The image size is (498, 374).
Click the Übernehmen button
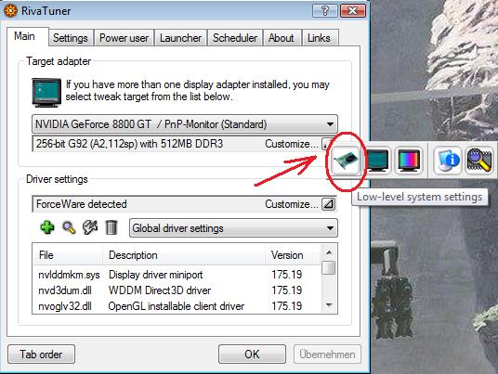pos(327,354)
